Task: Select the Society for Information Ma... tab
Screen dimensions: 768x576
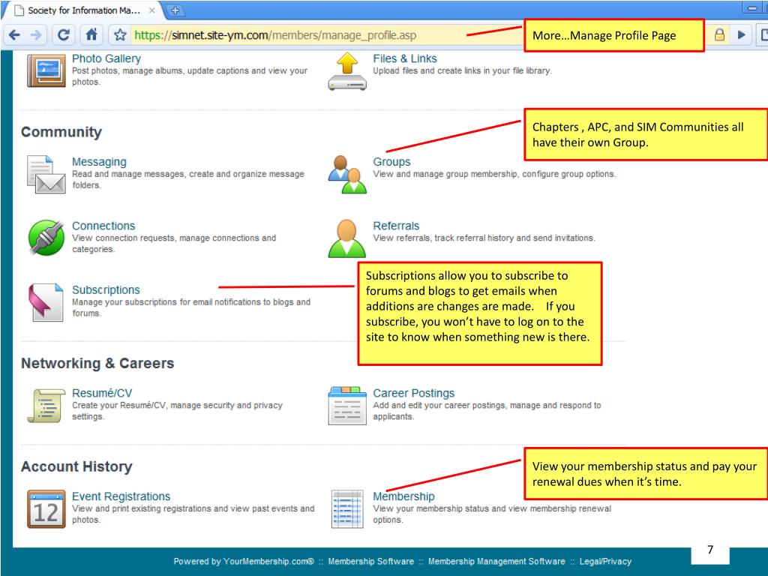Action: click(x=83, y=10)
